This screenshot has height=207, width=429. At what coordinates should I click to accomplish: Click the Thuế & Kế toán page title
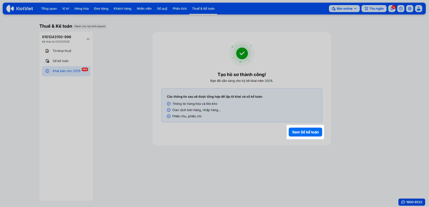tap(56, 26)
